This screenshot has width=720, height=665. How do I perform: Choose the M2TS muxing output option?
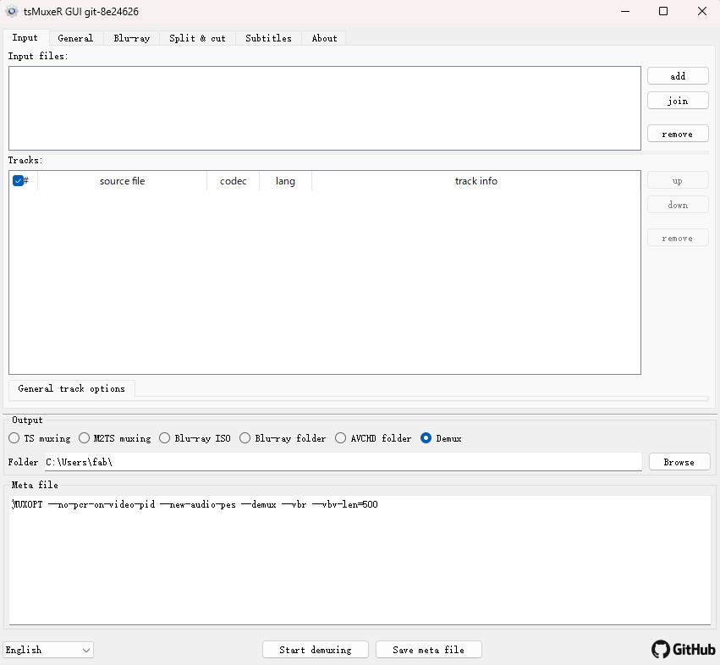(85, 438)
